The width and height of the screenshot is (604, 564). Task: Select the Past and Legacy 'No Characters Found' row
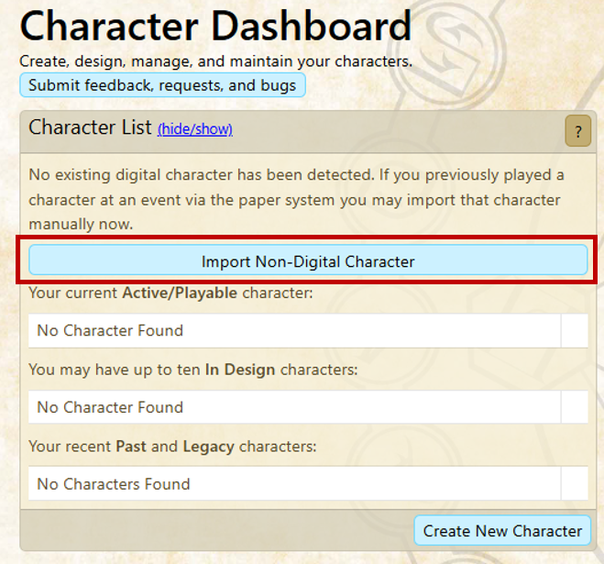coord(293,484)
